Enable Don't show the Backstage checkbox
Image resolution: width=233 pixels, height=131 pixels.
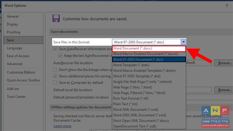55,70
